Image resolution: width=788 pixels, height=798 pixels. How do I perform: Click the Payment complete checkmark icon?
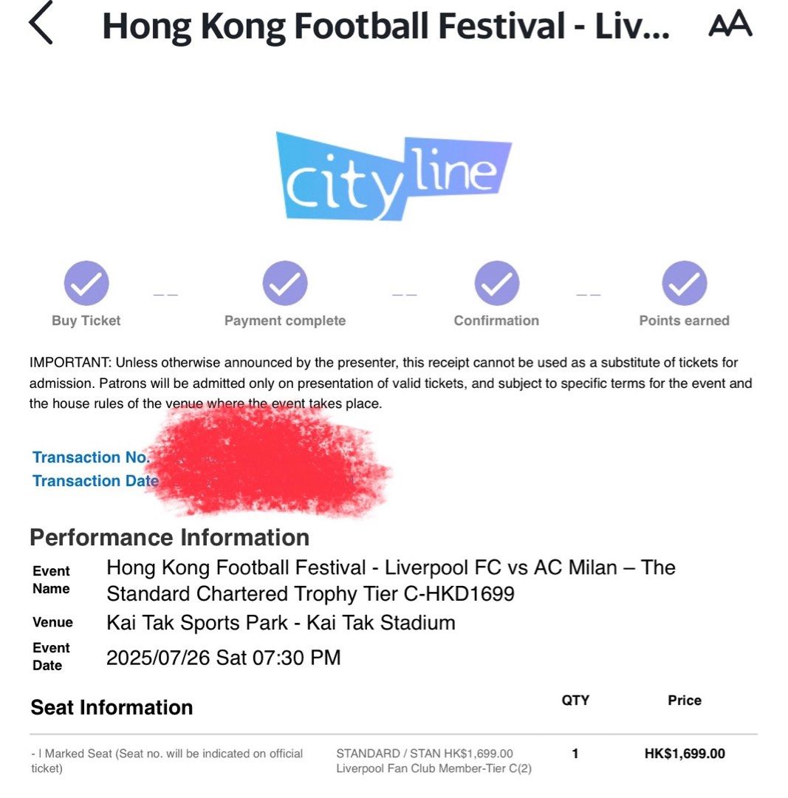284,283
